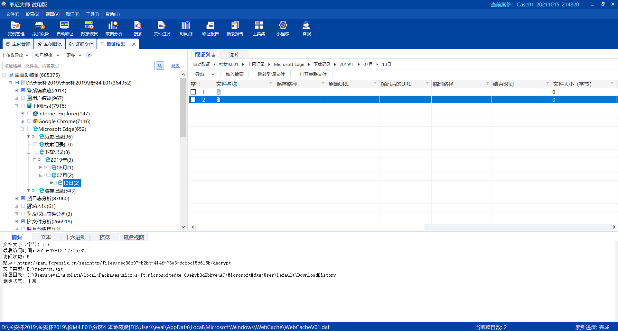Toggle checkbox for 搜索记录(10)
This screenshot has height=331, width=618.
tap(35, 144)
